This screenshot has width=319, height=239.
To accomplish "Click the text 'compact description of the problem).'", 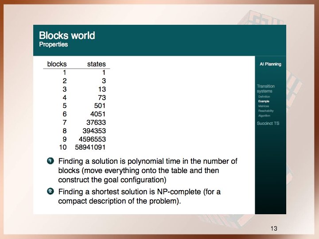I will (x=120, y=201).
